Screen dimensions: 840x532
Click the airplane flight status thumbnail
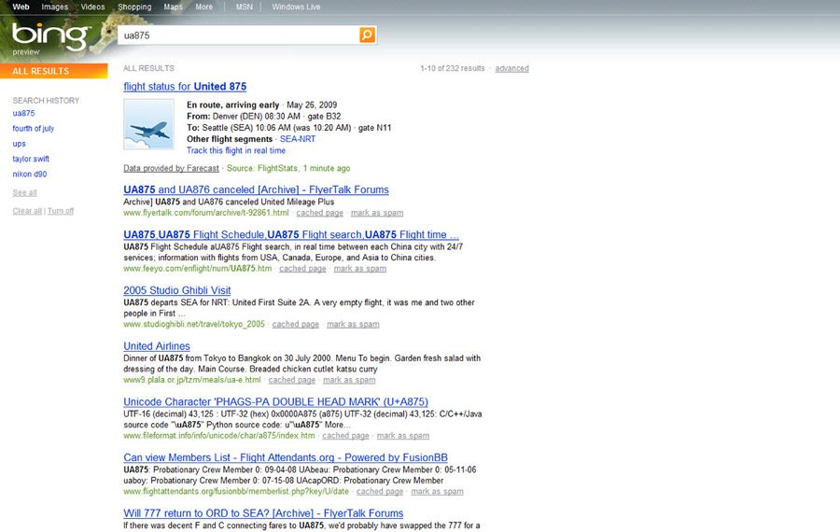click(x=148, y=124)
